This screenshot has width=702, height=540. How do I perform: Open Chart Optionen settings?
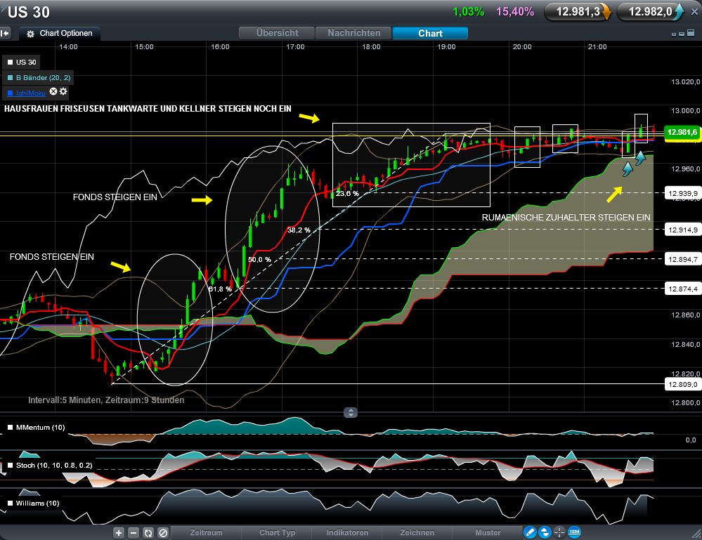pyautogui.click(x=60, y=34)
